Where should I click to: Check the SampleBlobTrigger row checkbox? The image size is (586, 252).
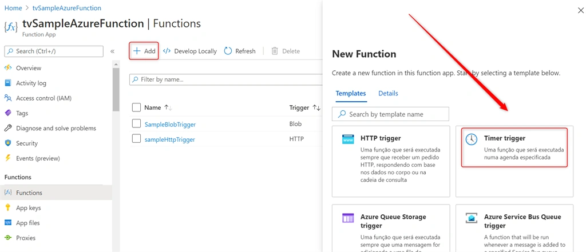(x=136, y=123)
